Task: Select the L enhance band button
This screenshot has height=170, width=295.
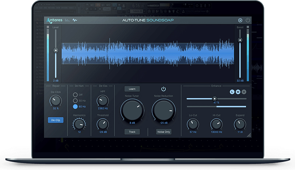Action: pos(232,92)
